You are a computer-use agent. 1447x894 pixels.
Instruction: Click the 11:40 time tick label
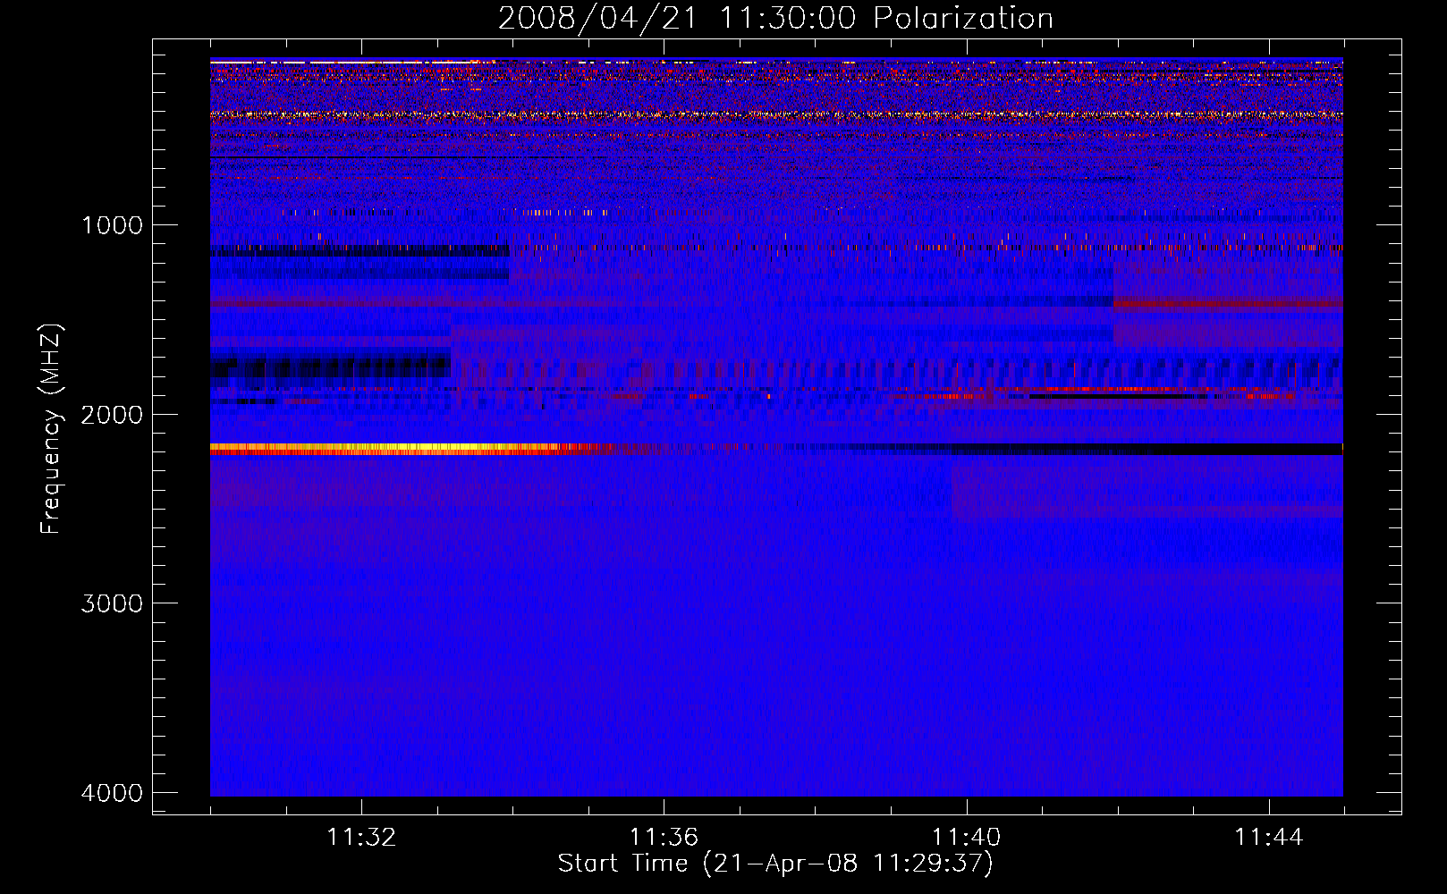tap(966, 837)
